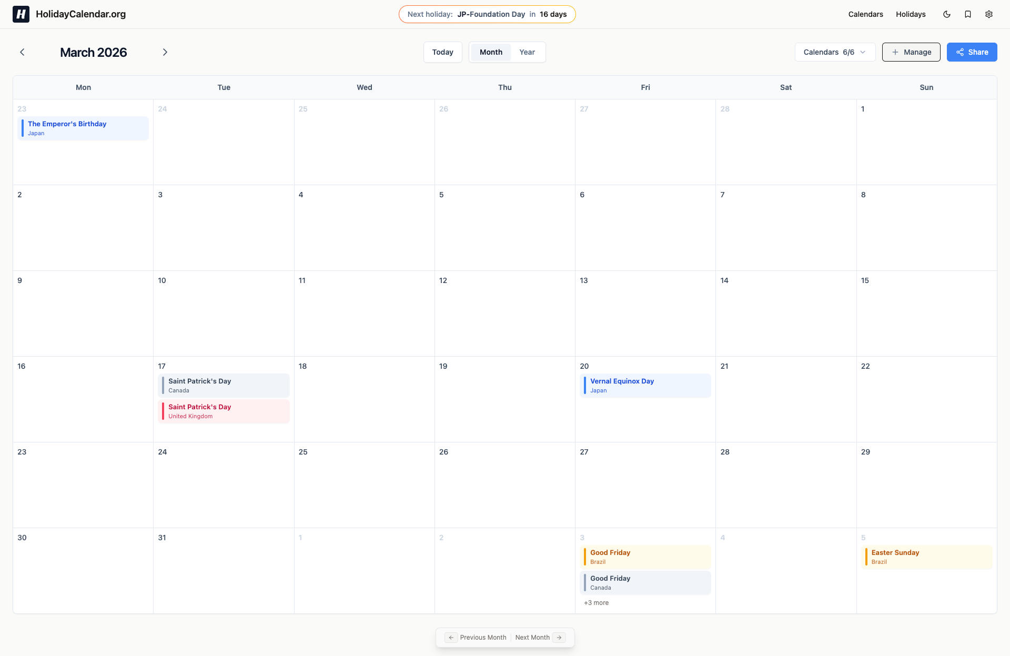1010x656 pixels.
Task: Go to next month with right chevron
Action: (x=165, y=52)
